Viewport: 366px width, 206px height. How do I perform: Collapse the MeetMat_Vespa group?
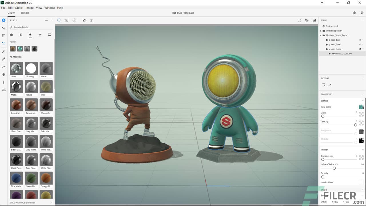click(x=320, y=35)
